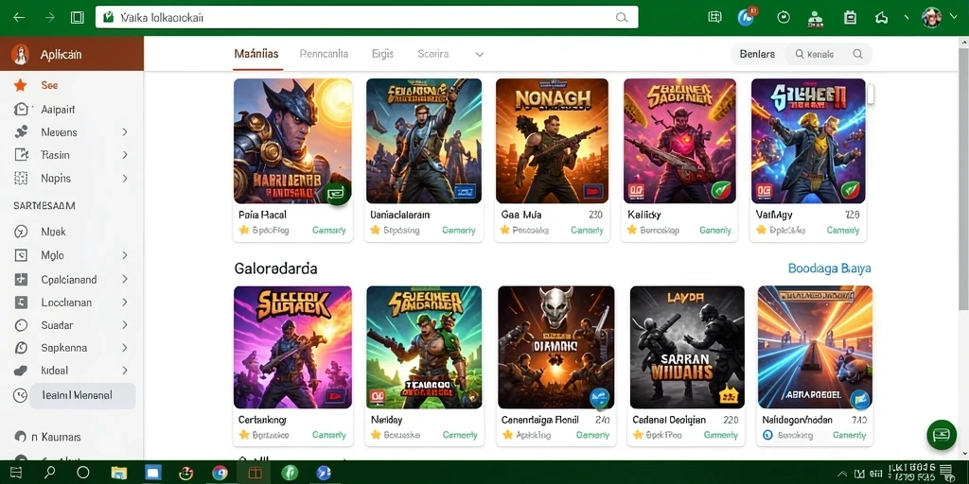Click the browser back arrow
The height and width of the screenshot is (484, 969).
click(19, 17)
